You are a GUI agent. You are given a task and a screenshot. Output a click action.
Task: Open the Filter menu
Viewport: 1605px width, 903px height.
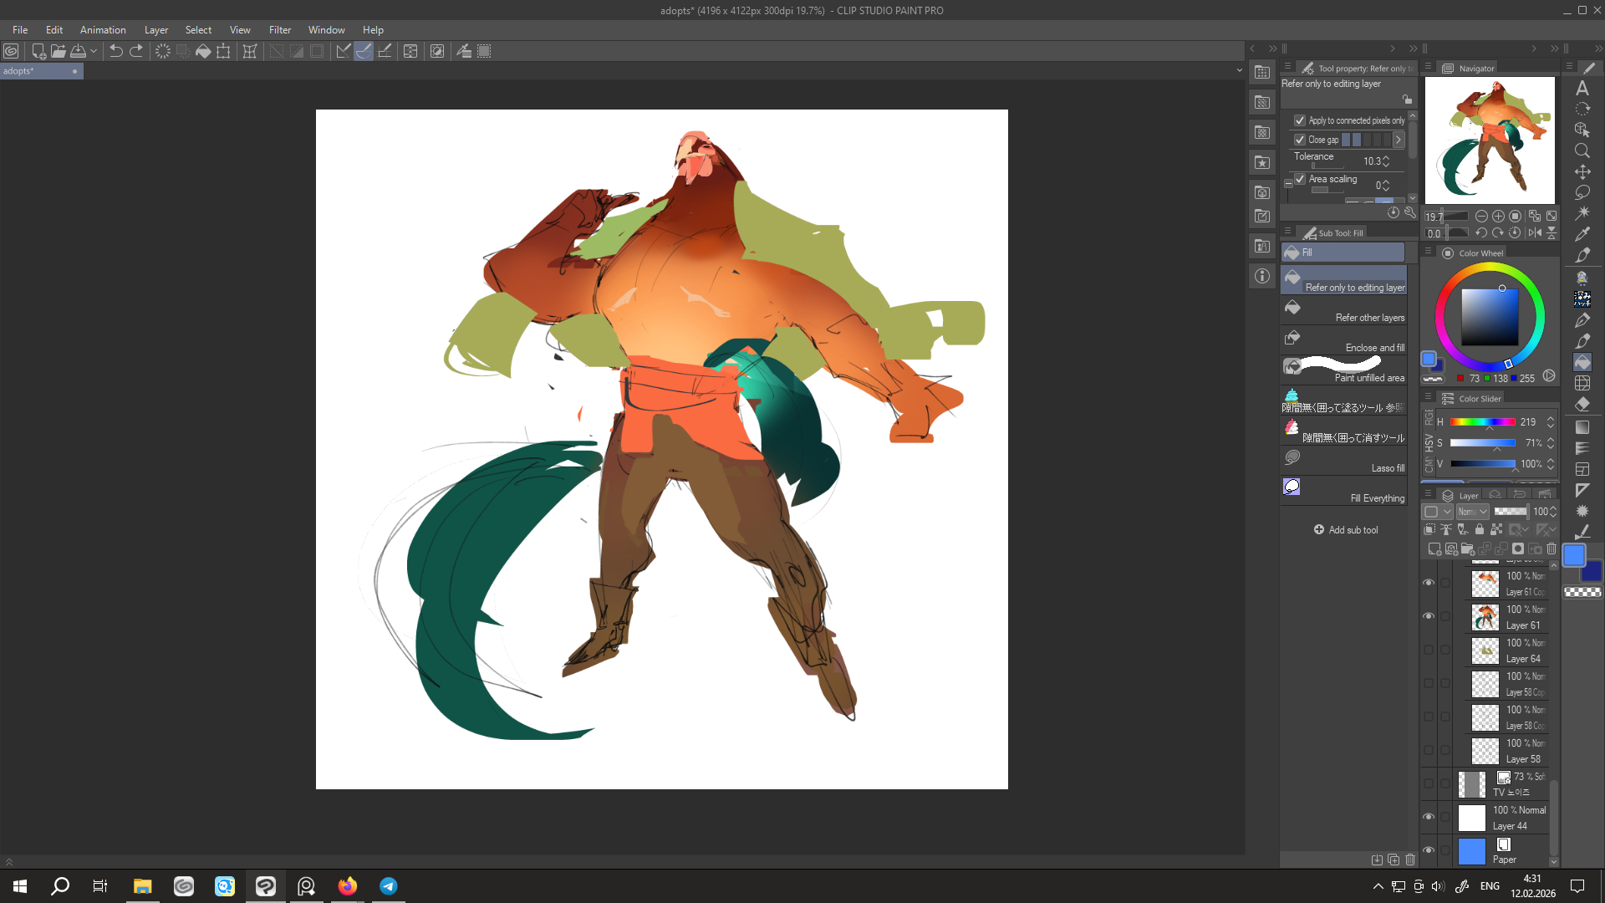point(280,30)
